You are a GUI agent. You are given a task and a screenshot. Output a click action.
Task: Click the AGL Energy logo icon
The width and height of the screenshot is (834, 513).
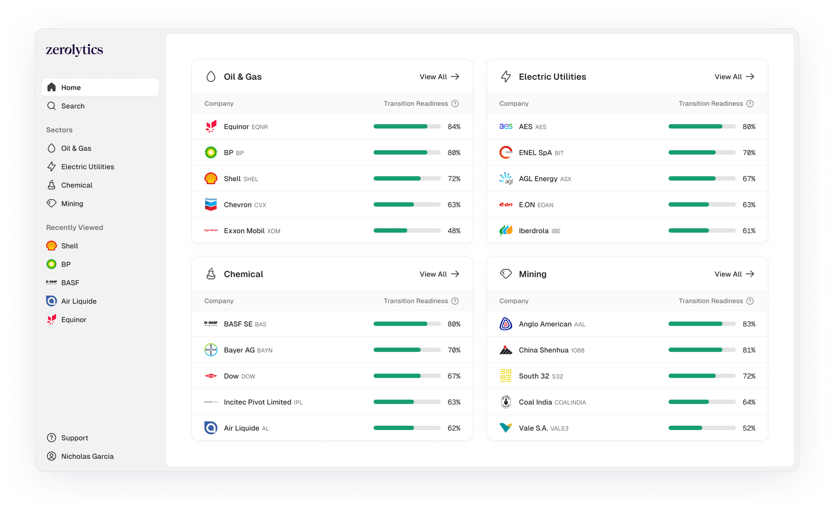coord(506,179)
